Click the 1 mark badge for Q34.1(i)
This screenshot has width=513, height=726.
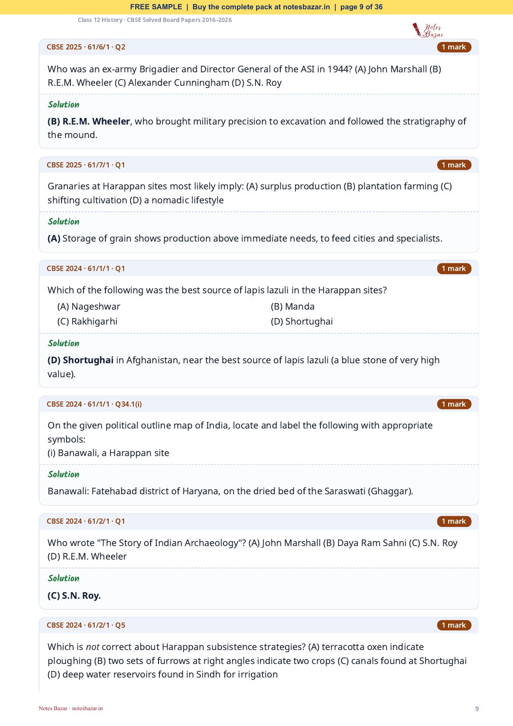[454, 404]
